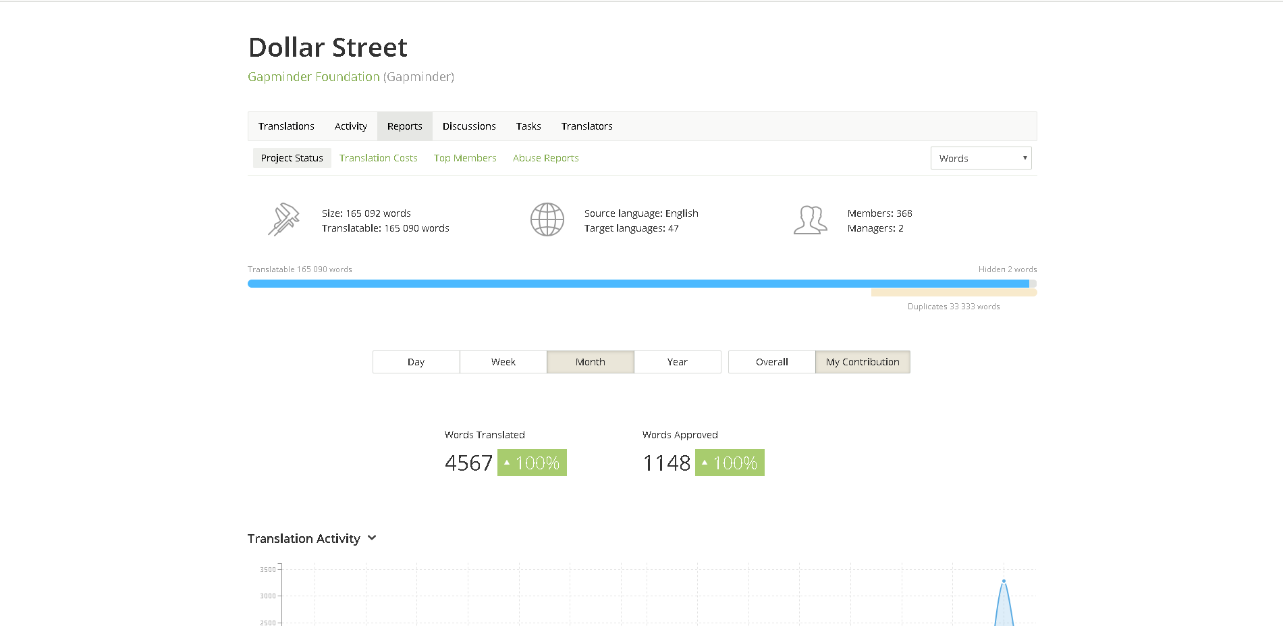Click the 'Source language: English' text
Image resolution: width=1283 pixels, height=626 pixels.
[641, 213]
